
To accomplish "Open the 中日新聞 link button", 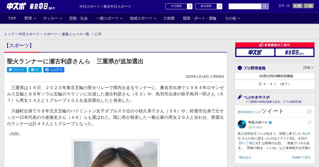I will pos(176,6).
